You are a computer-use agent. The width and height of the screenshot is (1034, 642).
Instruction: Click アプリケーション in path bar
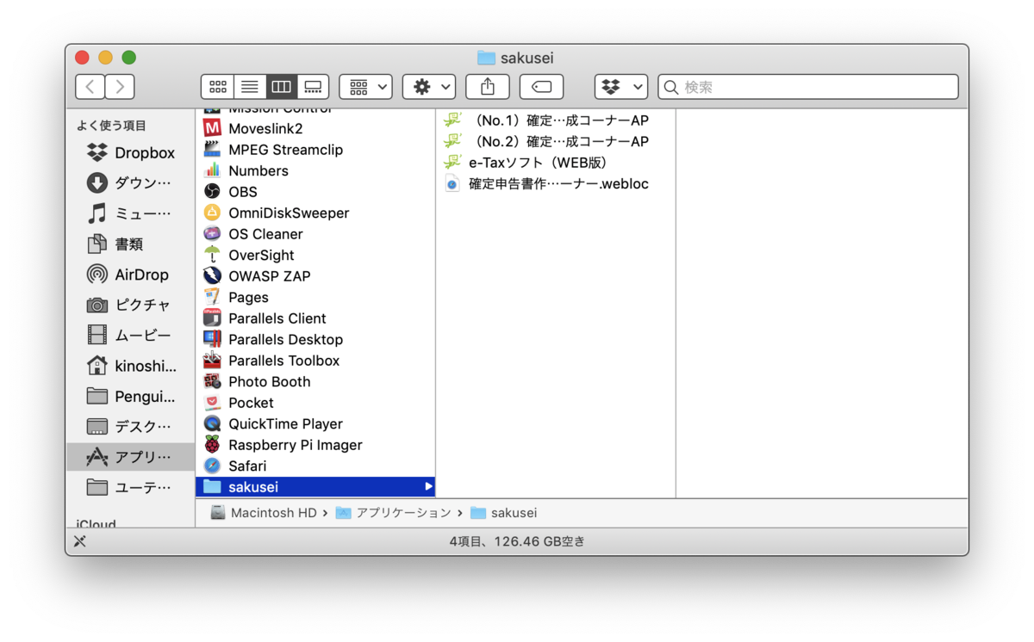coord(394,513)
